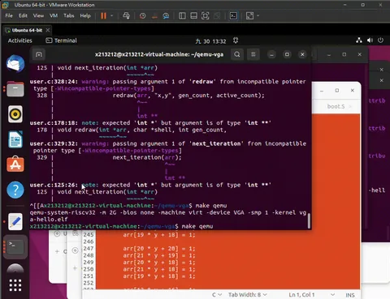Open Rhythmbox from the dock
Viewport: 390px width, 299px height.
(15, 114)
